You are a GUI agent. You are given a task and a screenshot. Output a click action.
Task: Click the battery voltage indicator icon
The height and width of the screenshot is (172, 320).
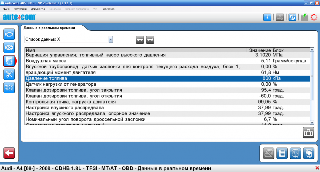(305, 17)
